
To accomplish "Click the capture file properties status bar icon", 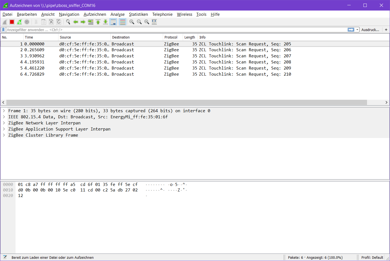I will [x=5, y=257].
